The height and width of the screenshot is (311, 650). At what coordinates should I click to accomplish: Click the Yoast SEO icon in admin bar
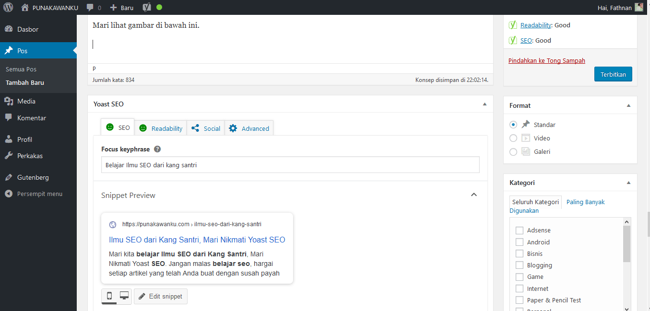pos(148,7)
